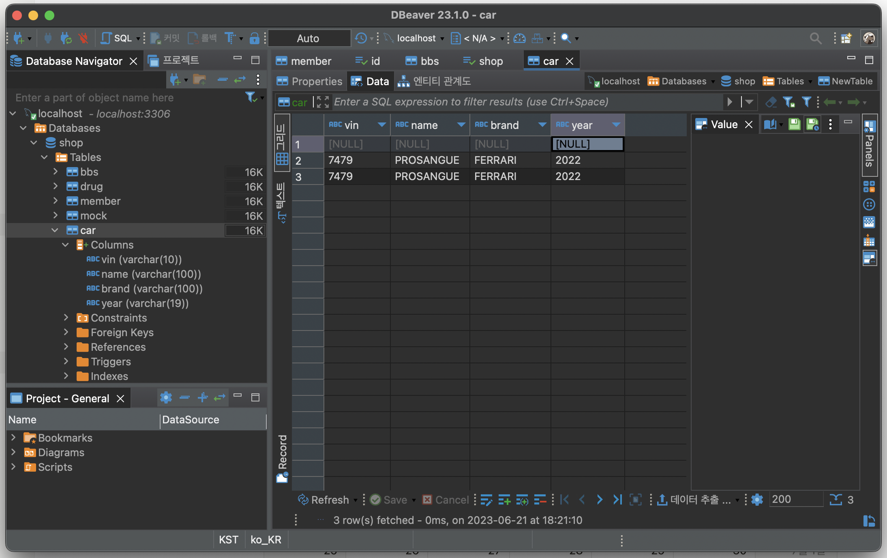Click the add row icon in bottom toolbar

click(504, 500)
